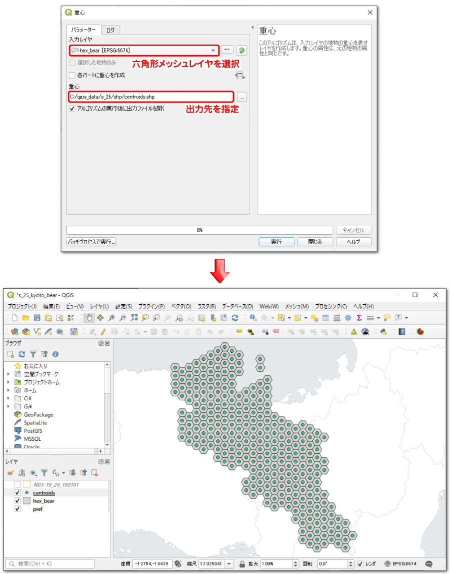Viewport: 450px width, 574px height.
Task: Show the N03-19_26_190101 layer
Action: (17, 485)
